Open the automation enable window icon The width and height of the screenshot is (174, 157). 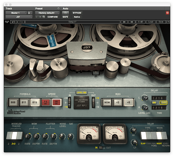point(65,13)
